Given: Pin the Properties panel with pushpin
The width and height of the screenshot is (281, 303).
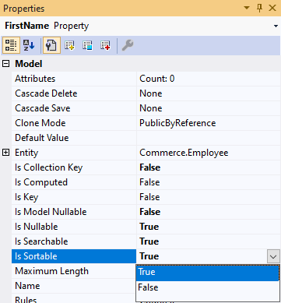Looking at the screenshot, I should tap(259, 8).
